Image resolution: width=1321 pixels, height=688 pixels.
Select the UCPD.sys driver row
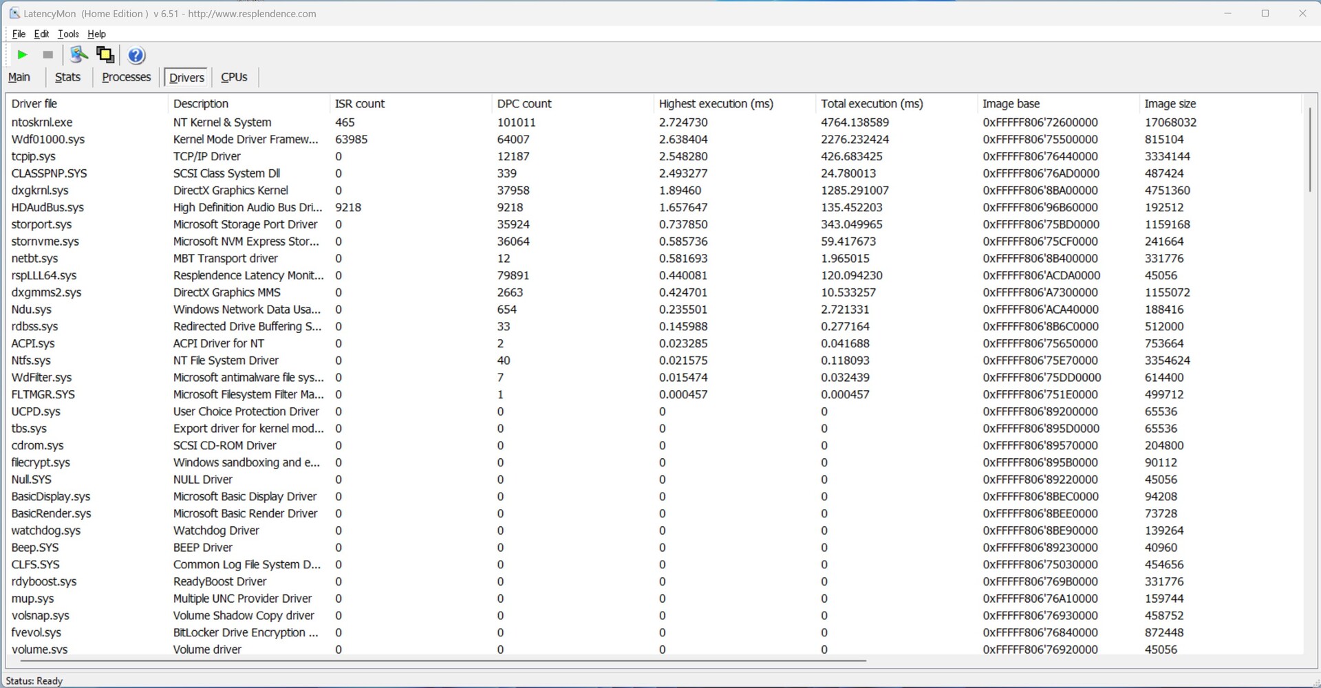[x=654, y=411]
